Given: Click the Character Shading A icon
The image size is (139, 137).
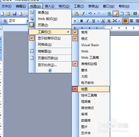Looking at the screenshot, I should [x=109, y=21].
